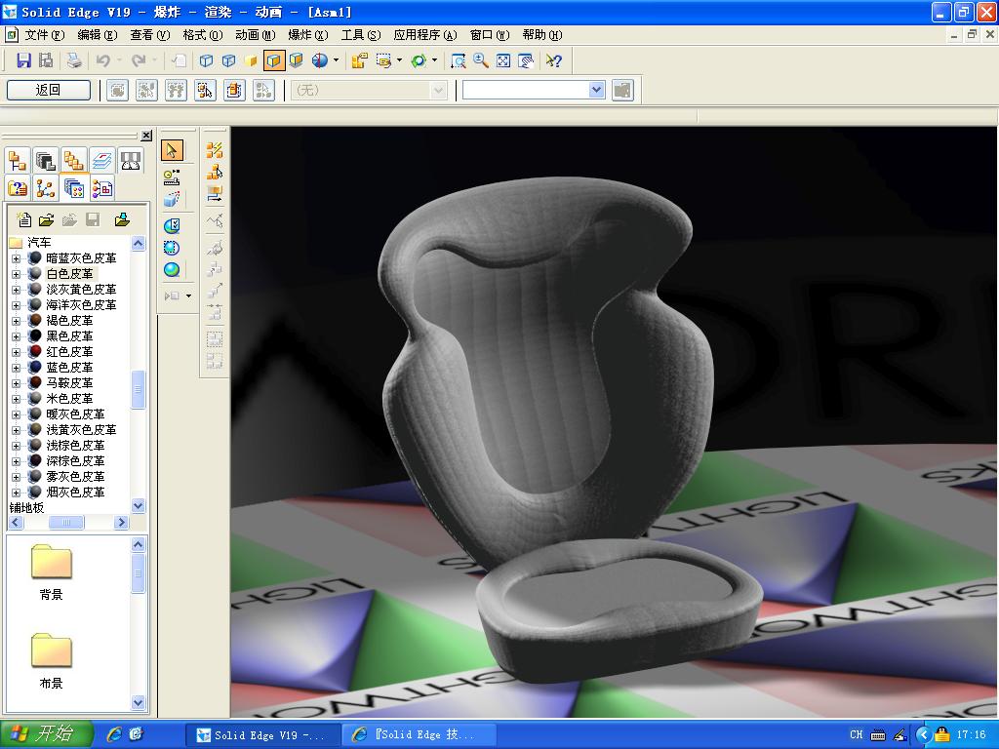Expand the 红色皮革 material node
This screenshot has width=999, height=749.
(x=16, y=352)
